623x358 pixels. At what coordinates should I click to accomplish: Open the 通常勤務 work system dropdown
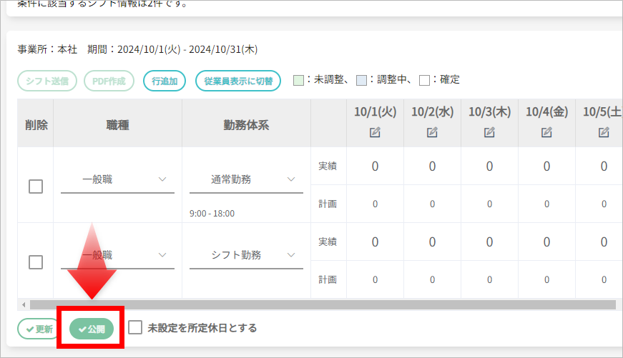(x=246, y=179)
